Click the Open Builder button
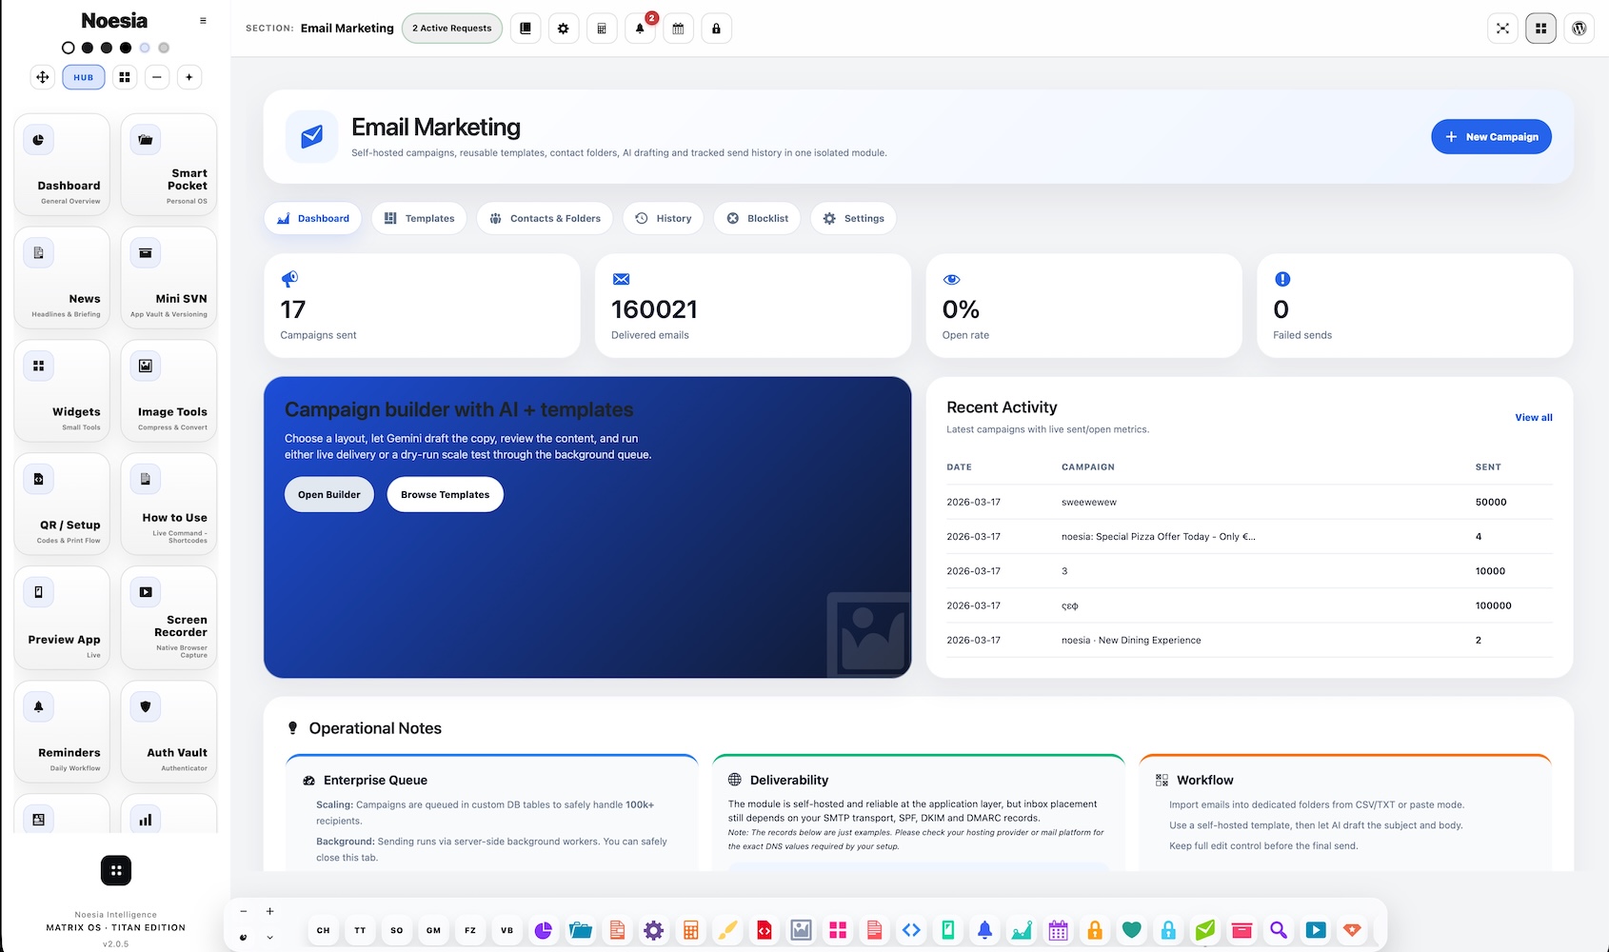Image resolution: width=1609 pixels, height=952 pixels. 329,494
